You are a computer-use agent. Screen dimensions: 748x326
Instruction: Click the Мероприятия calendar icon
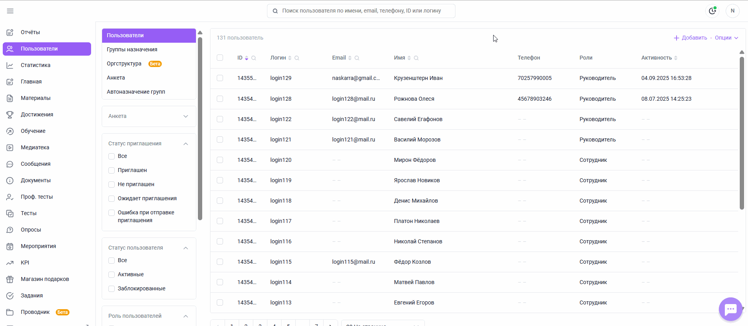pos(10,246)
